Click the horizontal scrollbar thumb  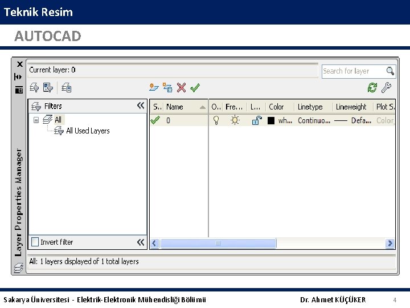click(218, 243)
